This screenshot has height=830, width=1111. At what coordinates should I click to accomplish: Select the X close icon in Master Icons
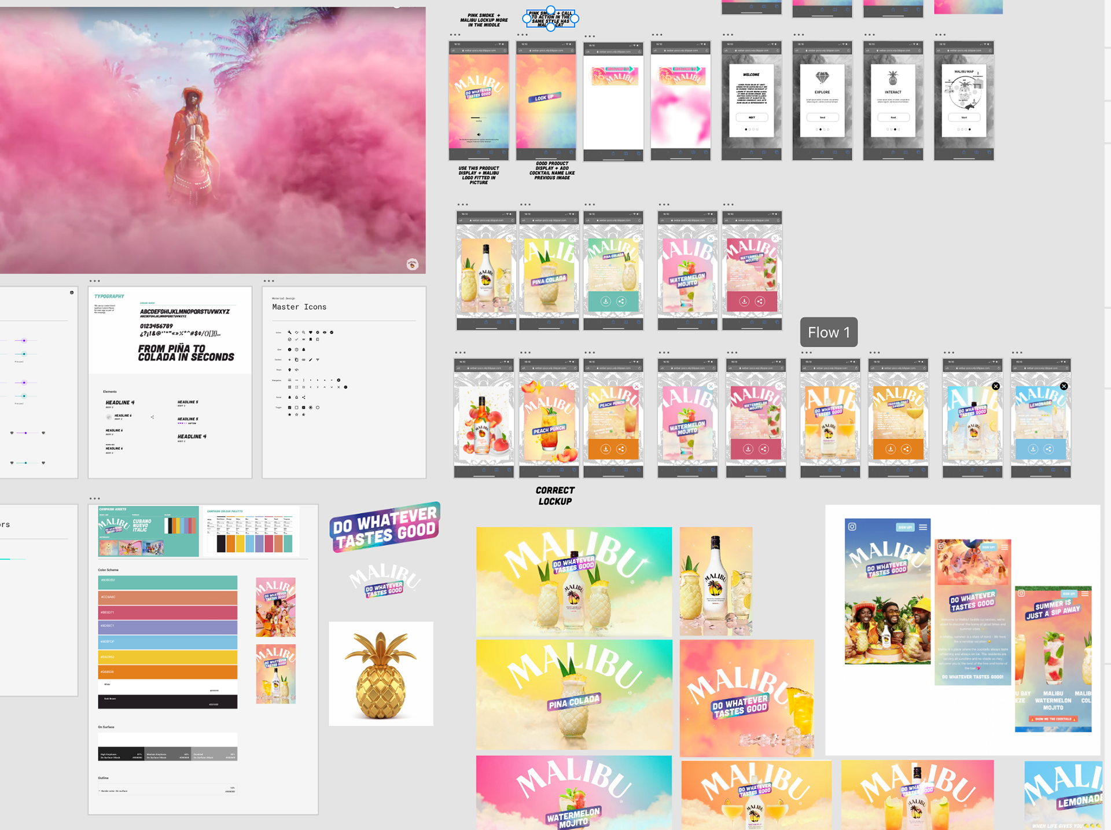click(339, 387)
